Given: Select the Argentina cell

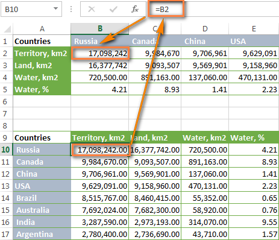Looking at the screenshot, I should 42,234.
